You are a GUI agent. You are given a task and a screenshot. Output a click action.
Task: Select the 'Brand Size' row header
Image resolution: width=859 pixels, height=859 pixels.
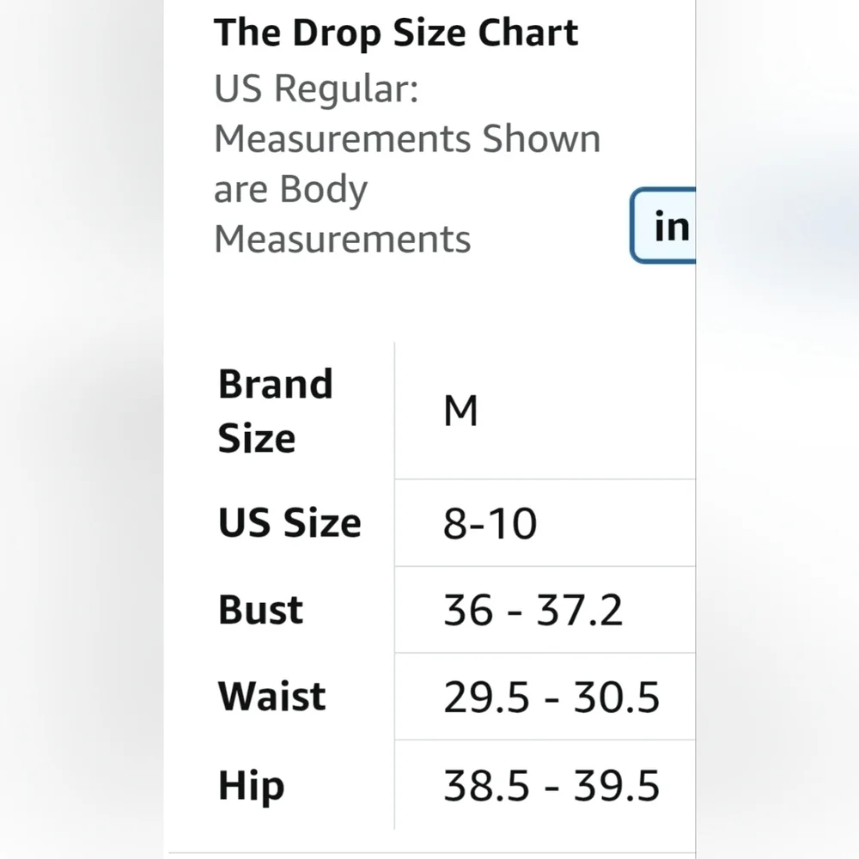click(275, 411)
